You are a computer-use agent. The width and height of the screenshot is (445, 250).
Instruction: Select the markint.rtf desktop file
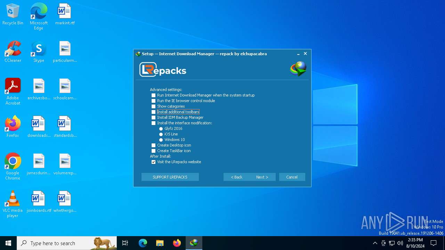[x=65, y=15]
